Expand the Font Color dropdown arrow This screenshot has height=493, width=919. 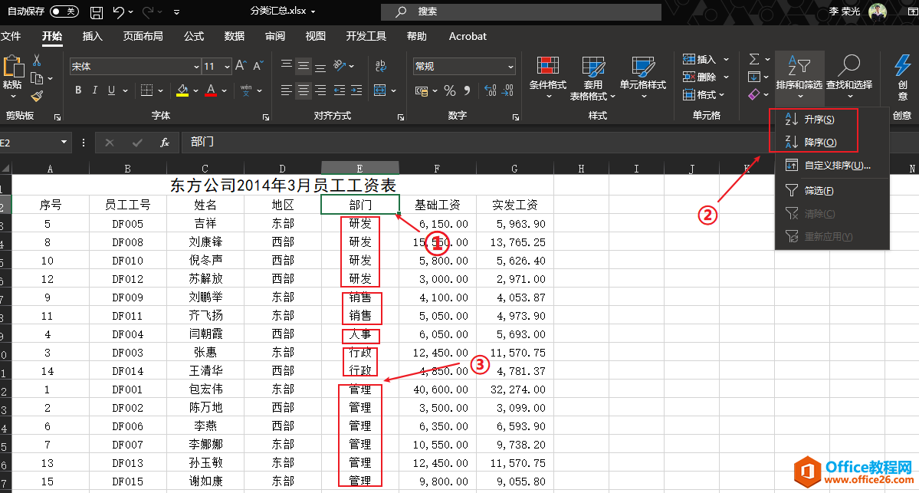[224, 91]
